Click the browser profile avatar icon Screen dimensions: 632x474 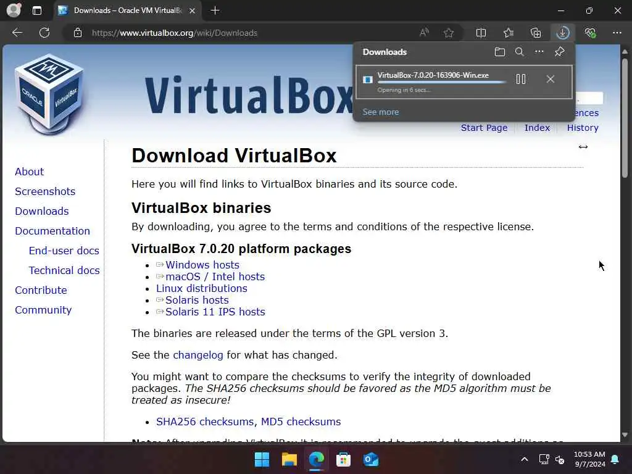pos(14,10)
